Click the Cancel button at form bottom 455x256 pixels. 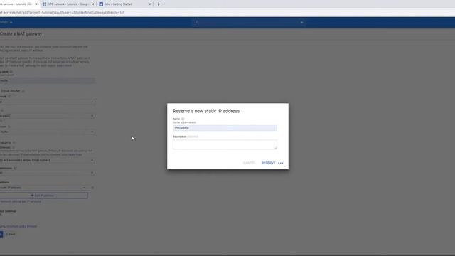click(11, 234)
